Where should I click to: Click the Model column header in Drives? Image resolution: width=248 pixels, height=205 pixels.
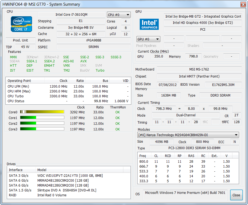[x=80, y=170]
